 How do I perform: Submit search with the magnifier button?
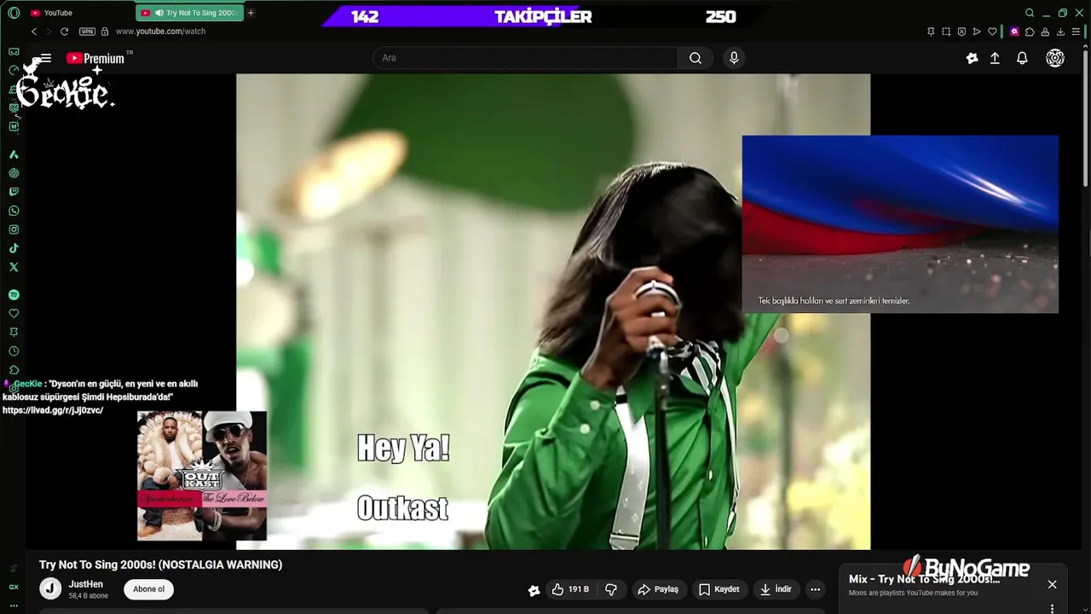click(696, 58)
